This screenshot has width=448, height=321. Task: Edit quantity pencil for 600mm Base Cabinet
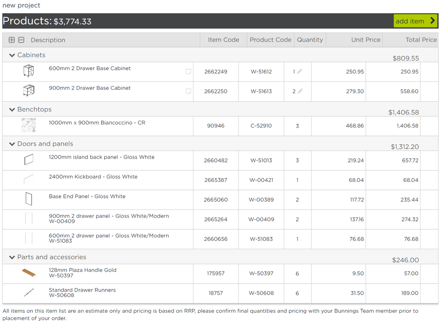300,71
